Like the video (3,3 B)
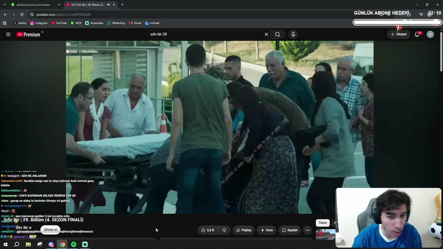443x249 pixels. pos(208,230)
